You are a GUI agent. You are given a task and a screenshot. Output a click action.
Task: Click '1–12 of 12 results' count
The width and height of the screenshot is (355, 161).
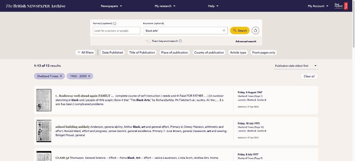[47, 66]
